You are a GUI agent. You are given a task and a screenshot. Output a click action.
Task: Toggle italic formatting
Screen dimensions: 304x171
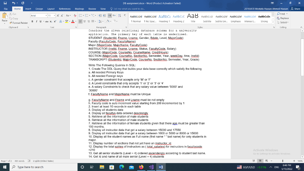coord(37,21)
